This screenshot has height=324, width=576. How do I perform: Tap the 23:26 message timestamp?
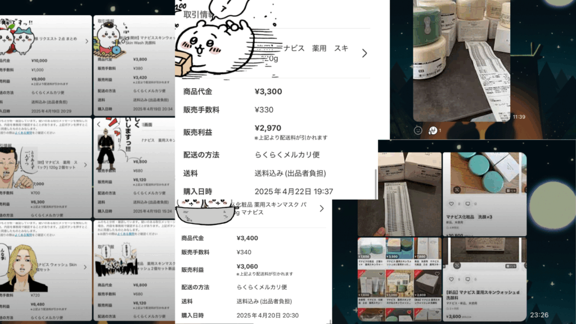coord(539,315)
